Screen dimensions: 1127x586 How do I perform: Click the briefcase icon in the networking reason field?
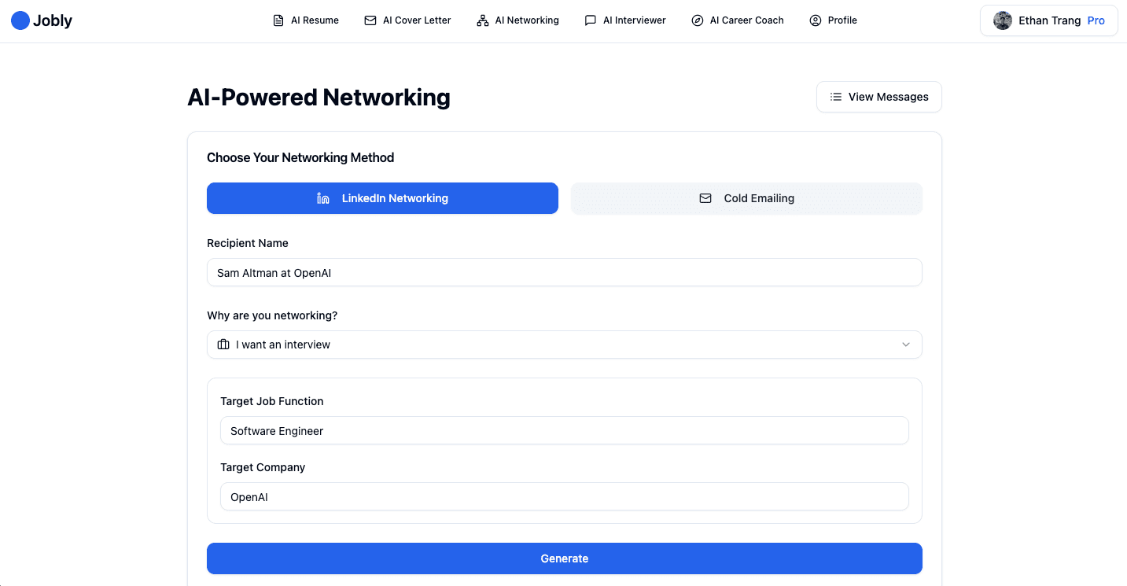pos(224,345)
